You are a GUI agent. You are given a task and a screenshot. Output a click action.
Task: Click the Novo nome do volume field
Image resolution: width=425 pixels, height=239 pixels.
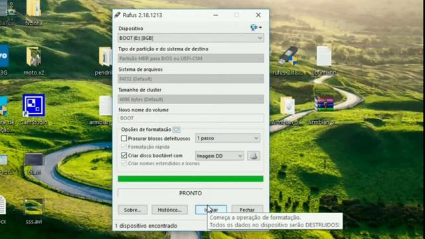pyautogui.click(x=191, y=118)
